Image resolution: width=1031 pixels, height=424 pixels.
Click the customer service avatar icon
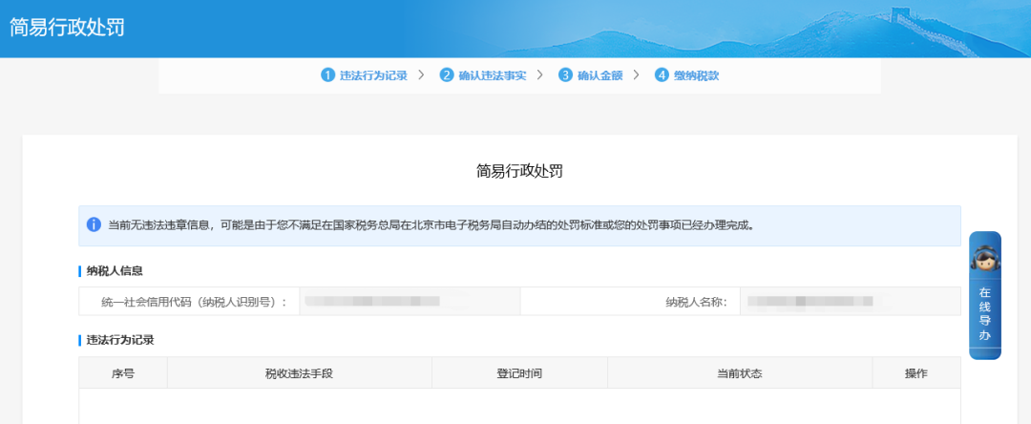tap(985, 260)
